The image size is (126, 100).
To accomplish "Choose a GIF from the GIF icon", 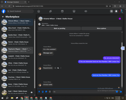I will [50, 92].
